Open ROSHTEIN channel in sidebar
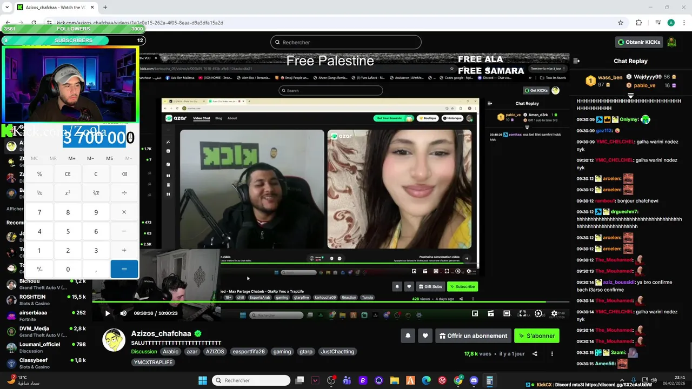The image size is (692, 389). (x=46, y=300)
